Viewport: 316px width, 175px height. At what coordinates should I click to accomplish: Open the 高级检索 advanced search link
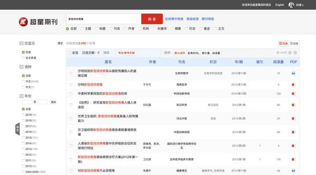point(192,19)
